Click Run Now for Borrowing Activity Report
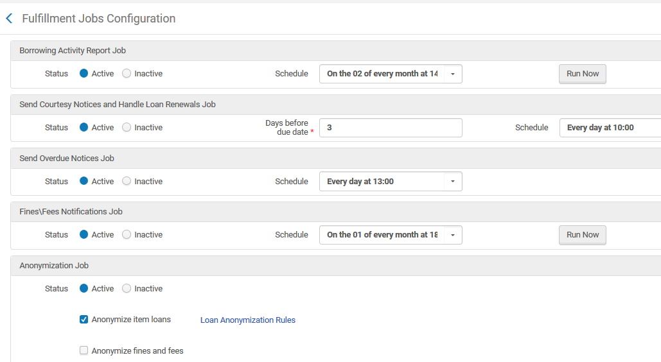This screenshot has width=661, height=362. 582,74
